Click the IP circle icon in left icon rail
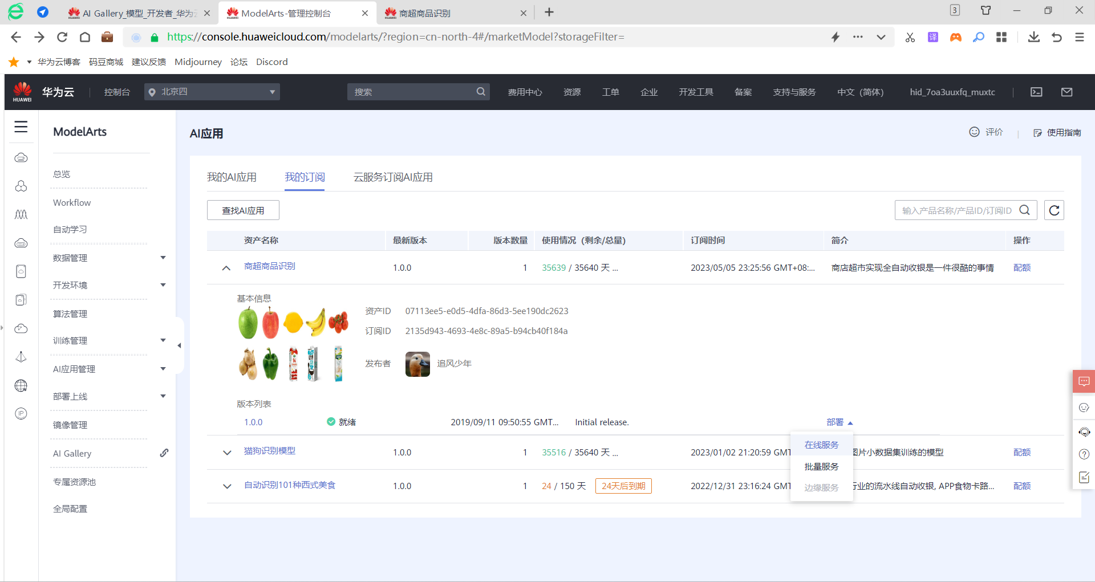 click(x=21, y=413)
